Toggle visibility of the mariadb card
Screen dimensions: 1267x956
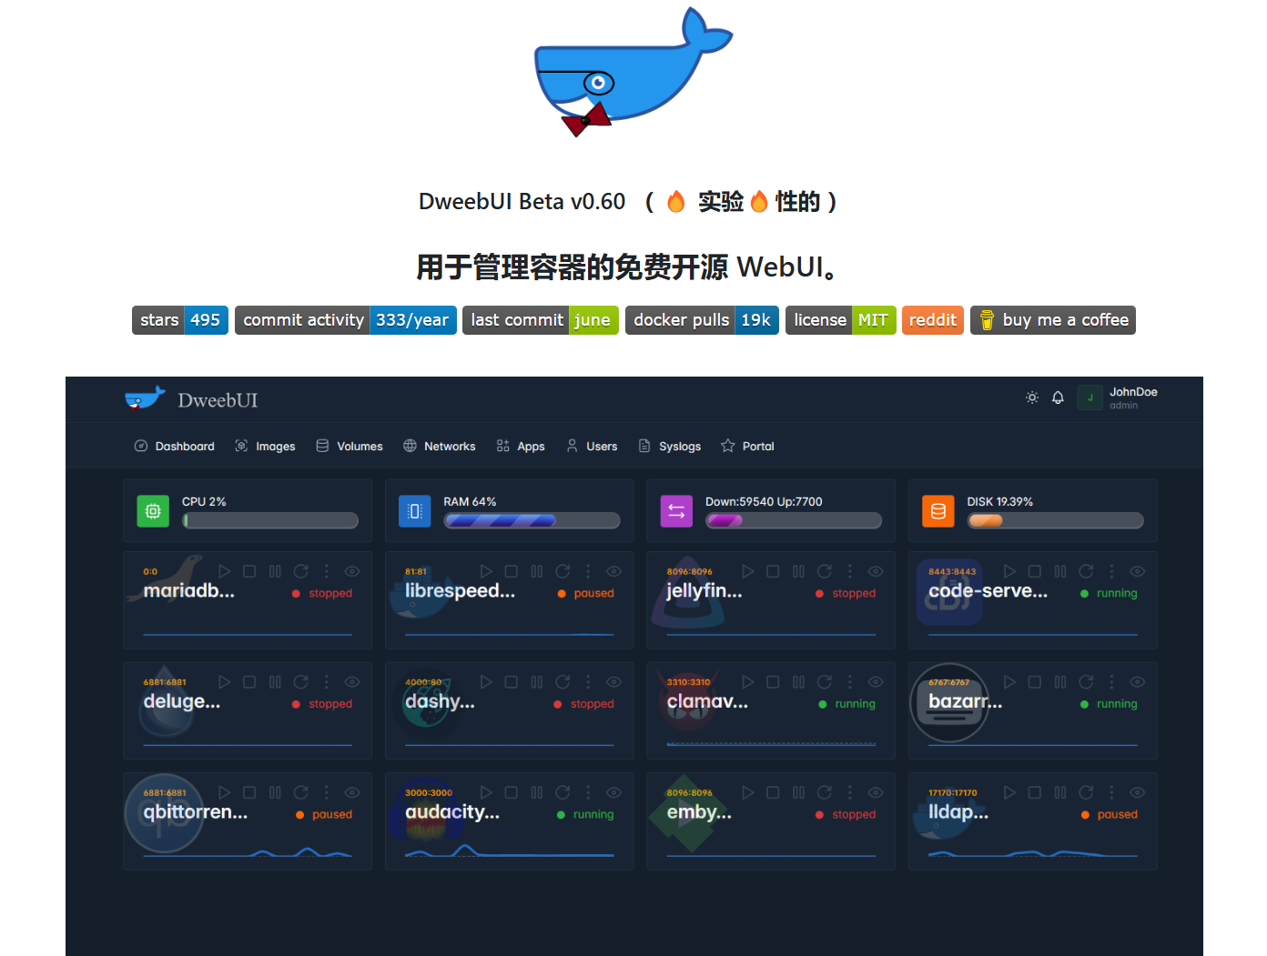click(x=352, y=571)
